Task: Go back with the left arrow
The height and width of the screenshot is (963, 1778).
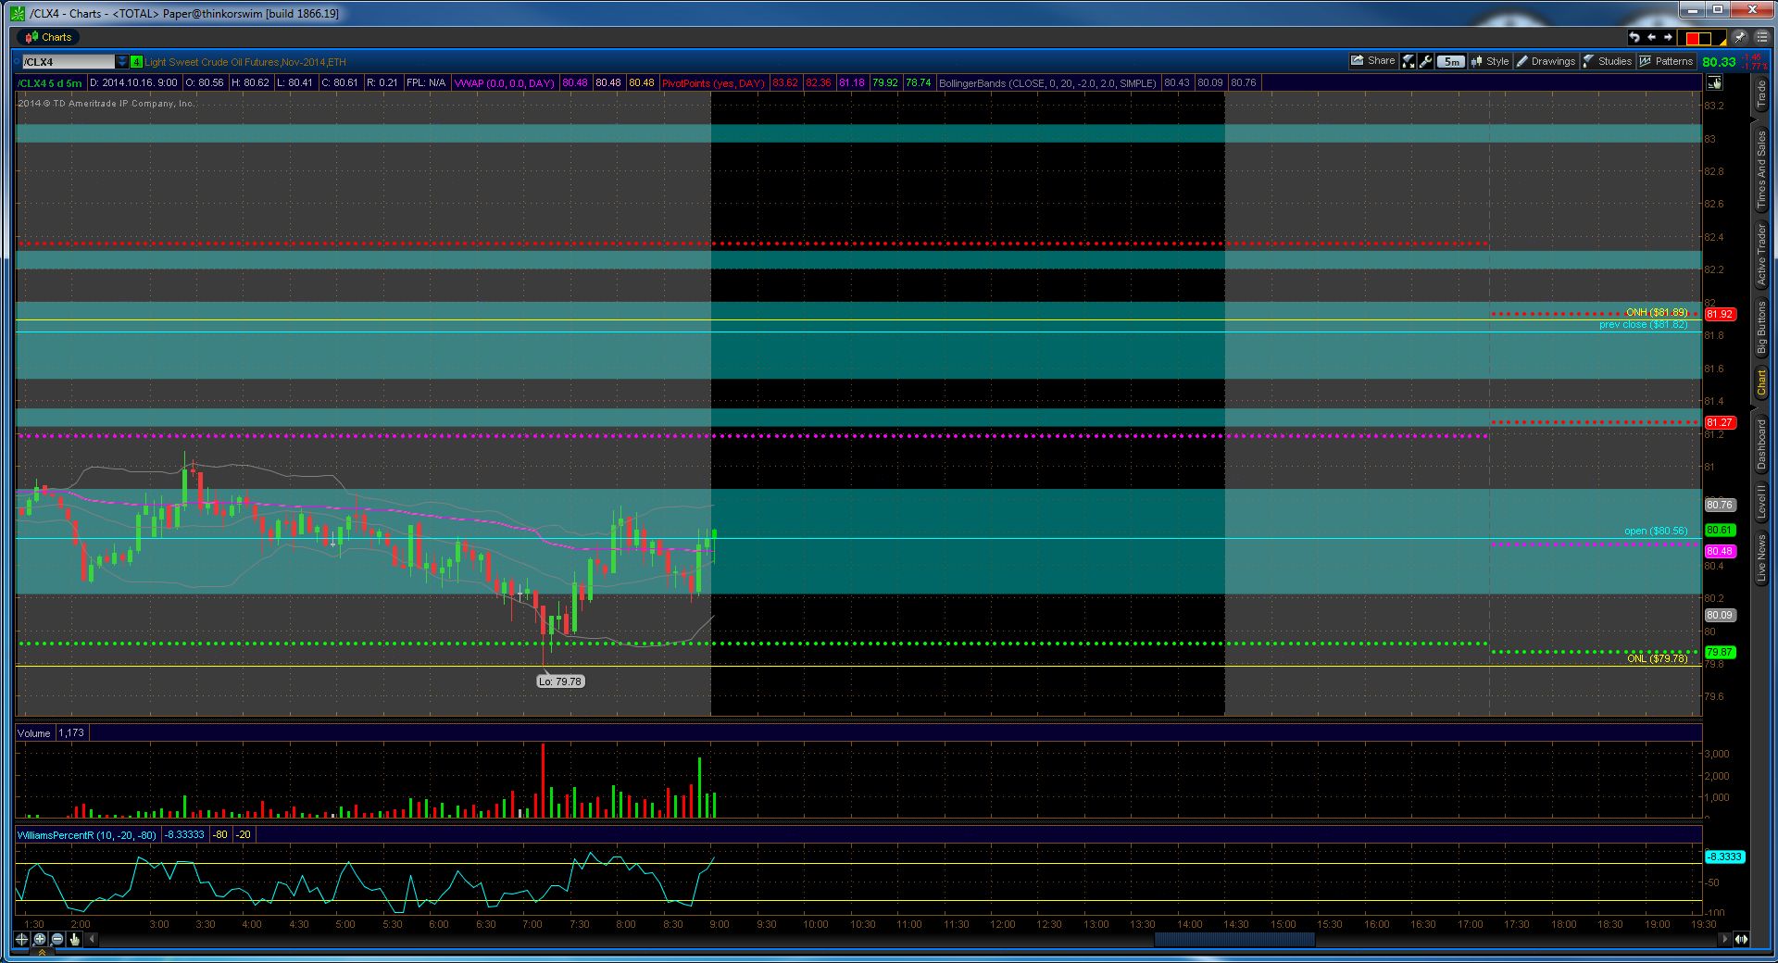Action: tap(1651, 37)
